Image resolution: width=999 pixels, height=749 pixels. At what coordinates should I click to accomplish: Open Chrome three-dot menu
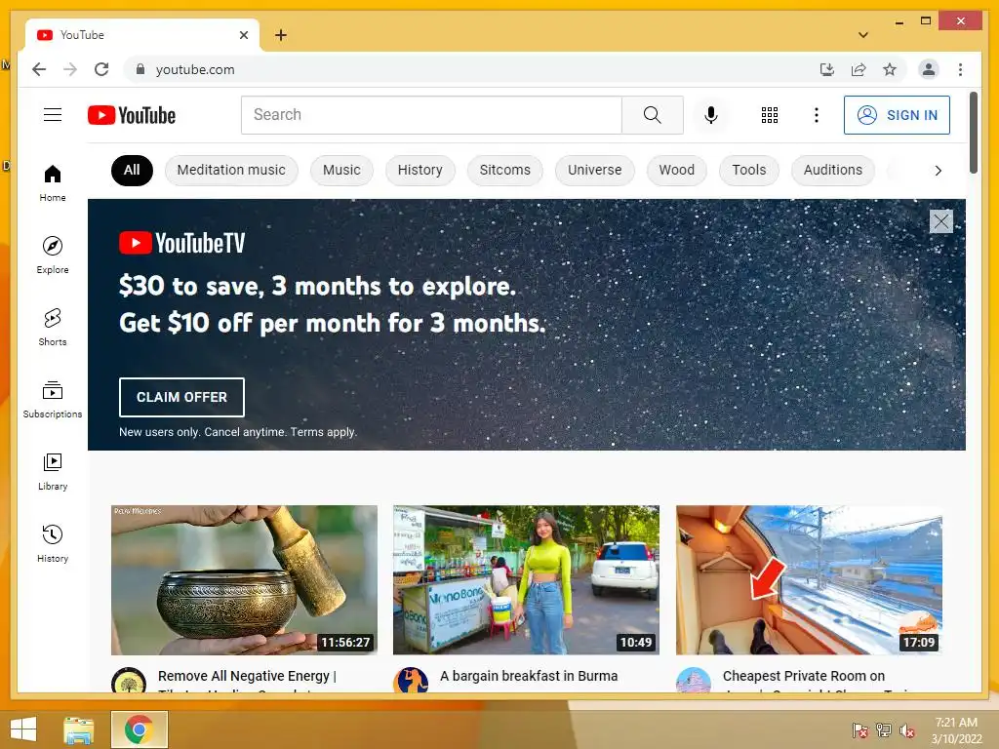[x=960, y=69]
